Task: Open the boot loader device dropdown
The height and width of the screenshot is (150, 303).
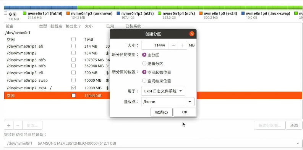Action: tap(153, 144)
